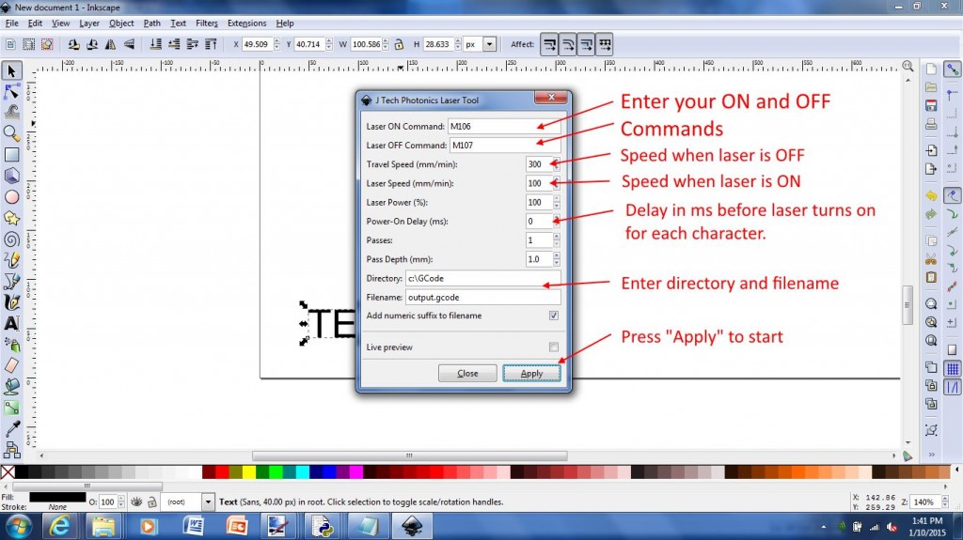Select the Star polygon tool
Viewport: 963px width, 540px height.
(x=11, y=218)
